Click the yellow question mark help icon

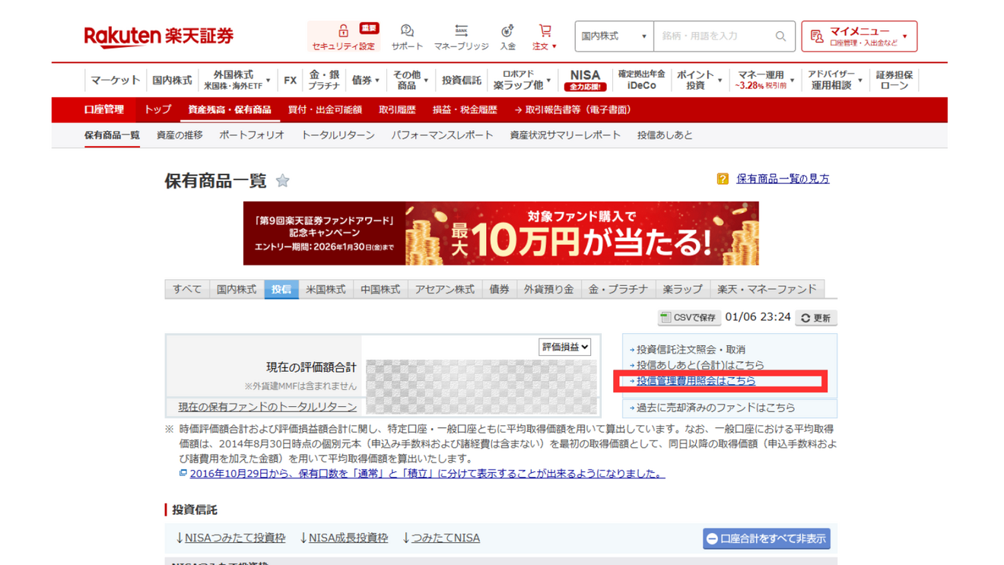pos(723,179)
